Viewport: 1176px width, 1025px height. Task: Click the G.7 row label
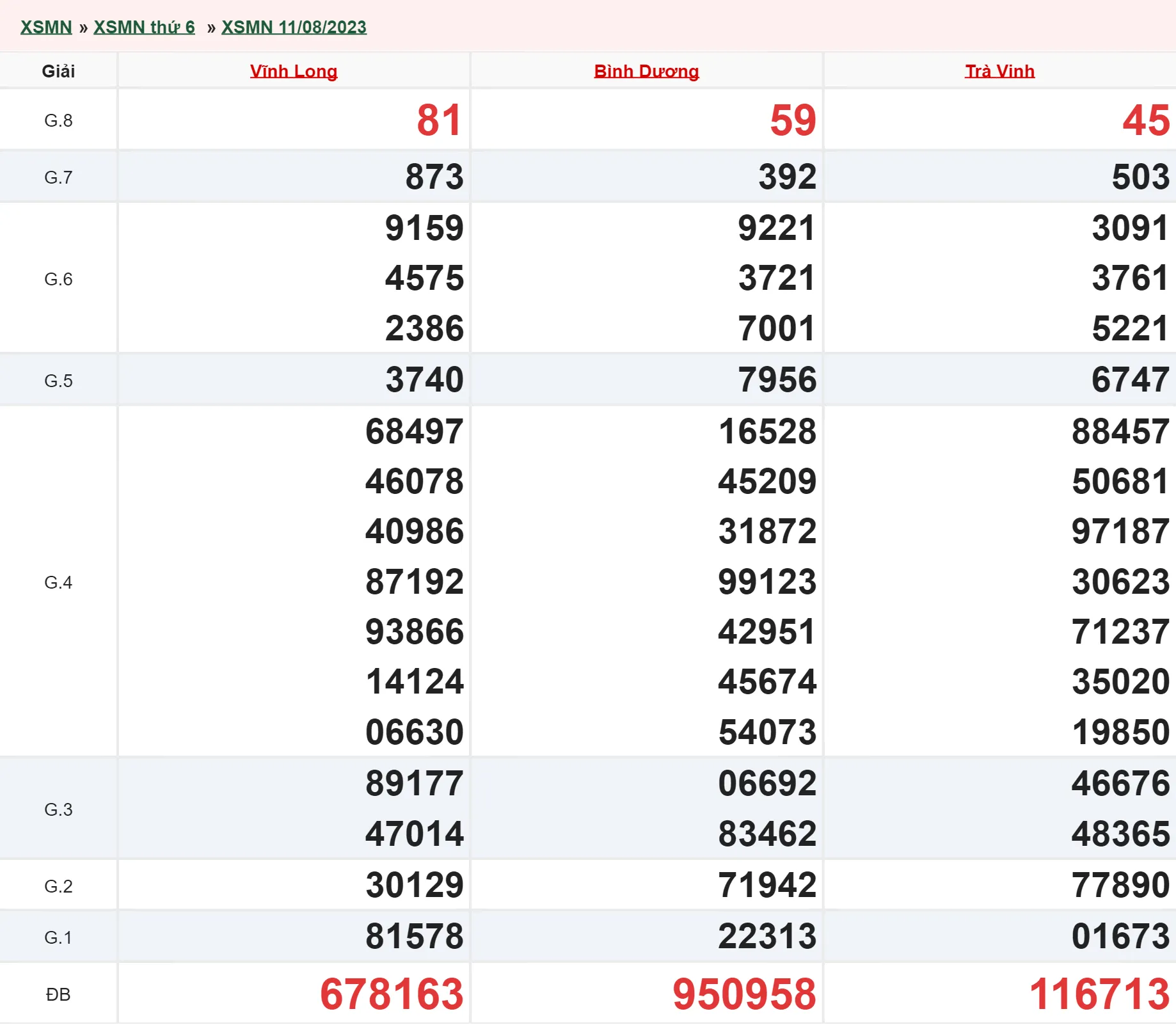coord(58,177)
